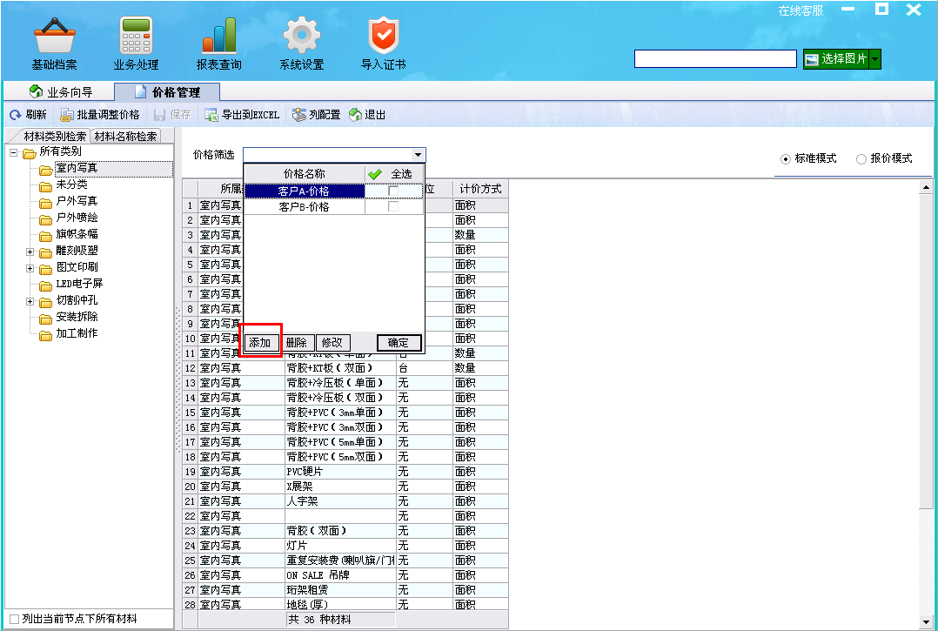Open the 业务处理 module
Viewport: 938px width, 631px height.
pyautogui.click(x=135, y=41)
